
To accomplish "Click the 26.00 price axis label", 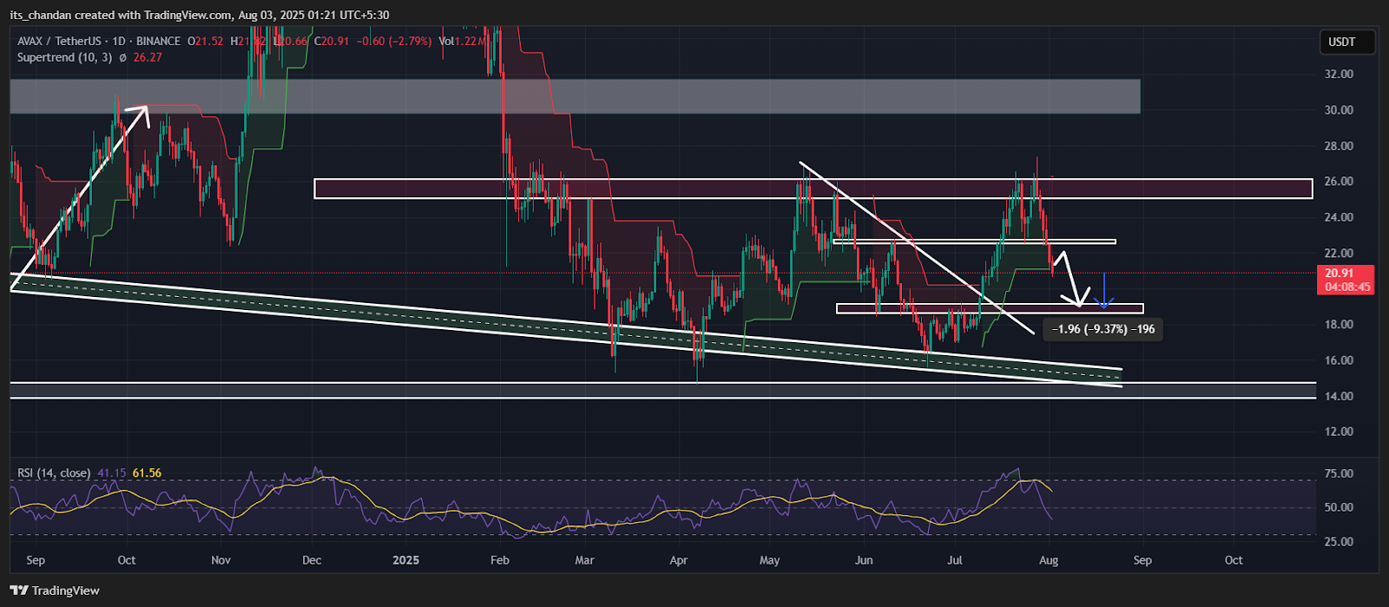I will [x=1339, y=181].
